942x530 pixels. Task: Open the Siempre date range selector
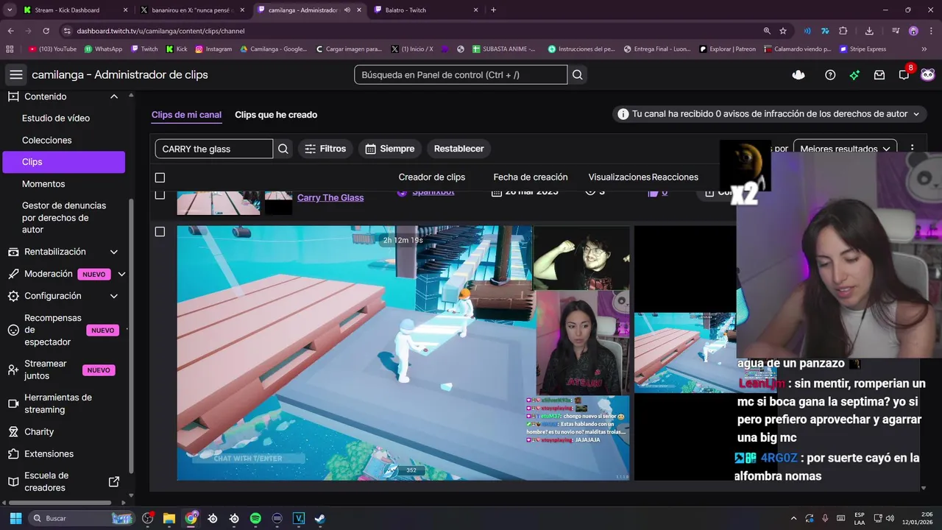click(390, 149)
